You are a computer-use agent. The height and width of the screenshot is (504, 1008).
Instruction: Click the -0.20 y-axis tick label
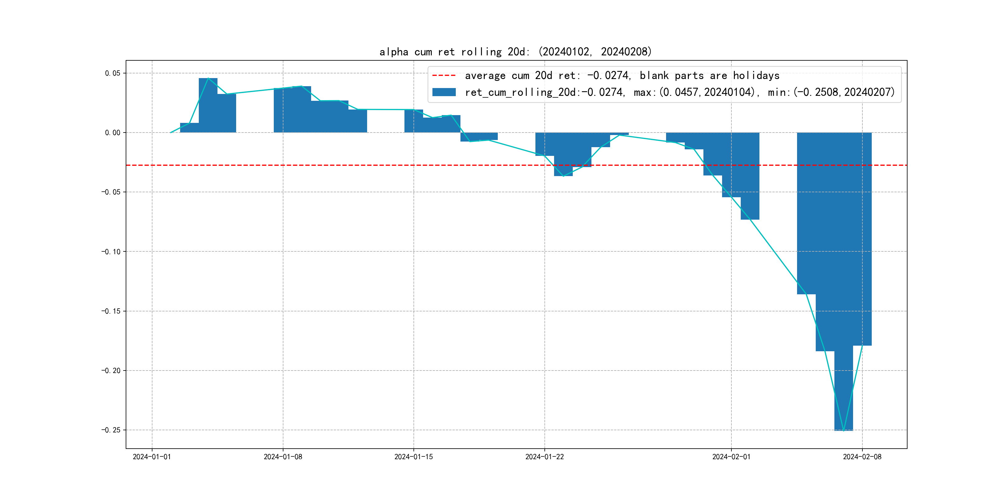pyautogui.click(x=111, y=371)
